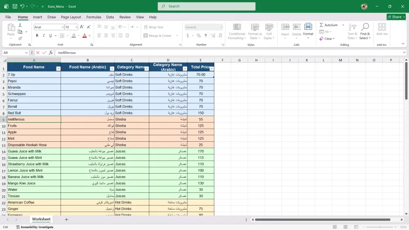Open Category Name filter dropdown
The width and height of the screenshot is (409, 230).
(146, 69)
